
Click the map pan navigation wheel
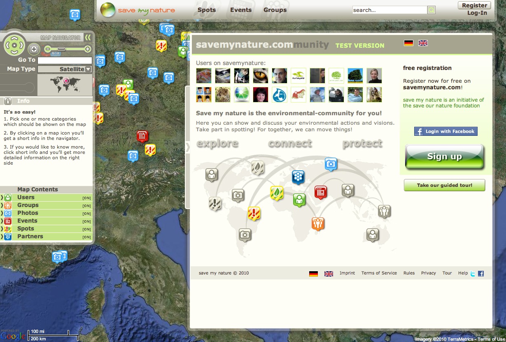(x=14, y=45)
